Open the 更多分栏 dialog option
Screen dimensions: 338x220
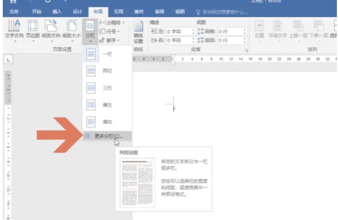[107, 136]
